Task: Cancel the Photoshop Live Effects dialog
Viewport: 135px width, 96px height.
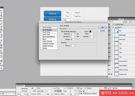Action: pyautogui.click(x=102, y=31)
